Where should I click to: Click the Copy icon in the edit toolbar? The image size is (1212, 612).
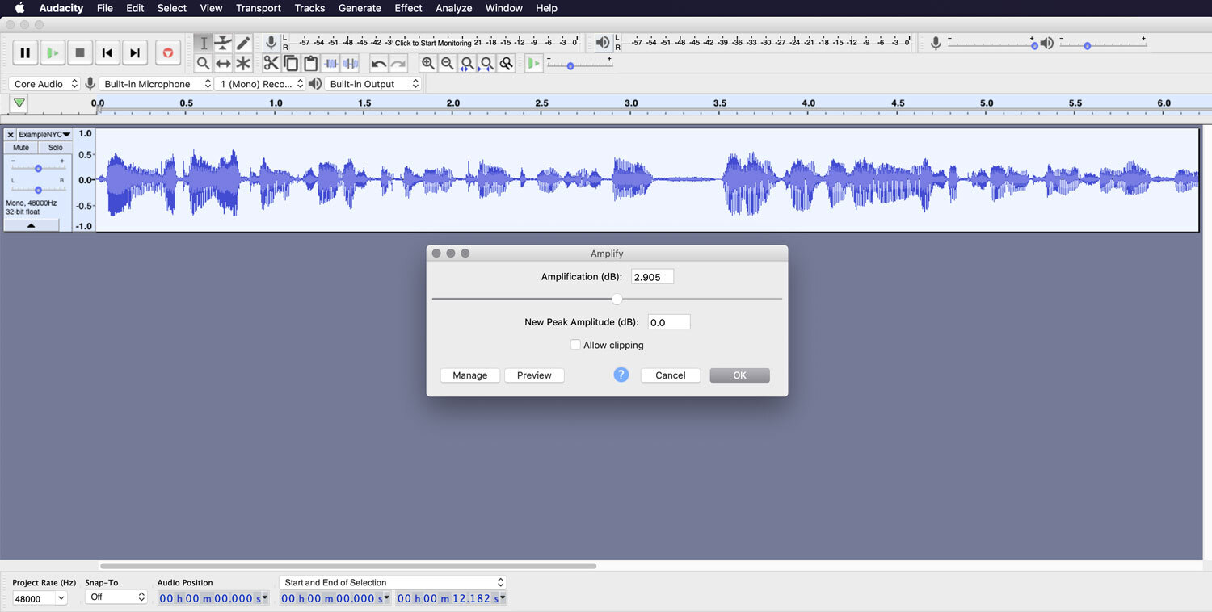pyautogui.click(x=291, y=63)
